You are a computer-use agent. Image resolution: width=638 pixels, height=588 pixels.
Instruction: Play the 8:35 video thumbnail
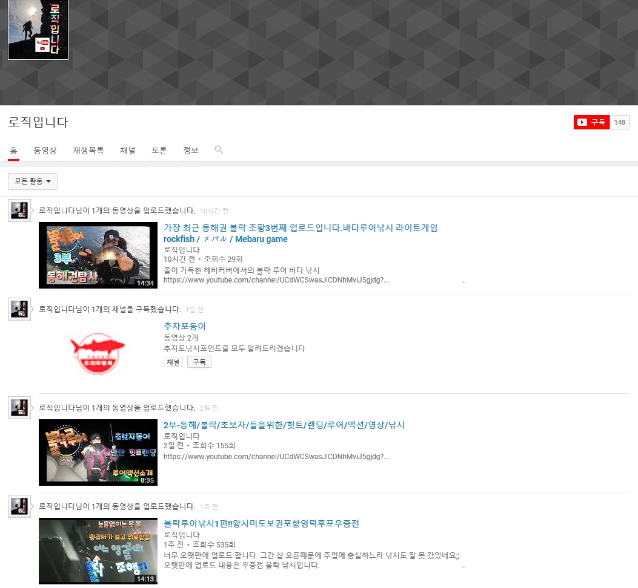(98, 452)
